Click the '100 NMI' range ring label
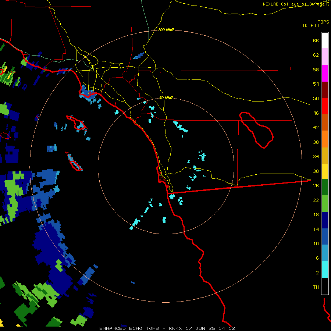 pyautogui.click(x=166, y=30)
